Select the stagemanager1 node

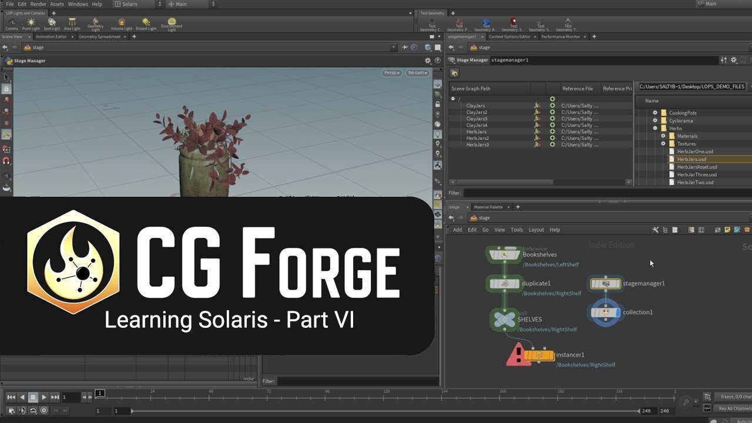coord(605,284)
